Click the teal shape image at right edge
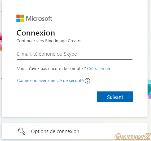The width and height of the screenshot is (151, 141). (x=149, y=89)
